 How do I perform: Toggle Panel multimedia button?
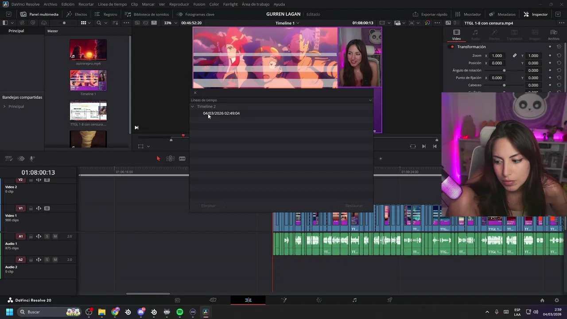[39, 14]
